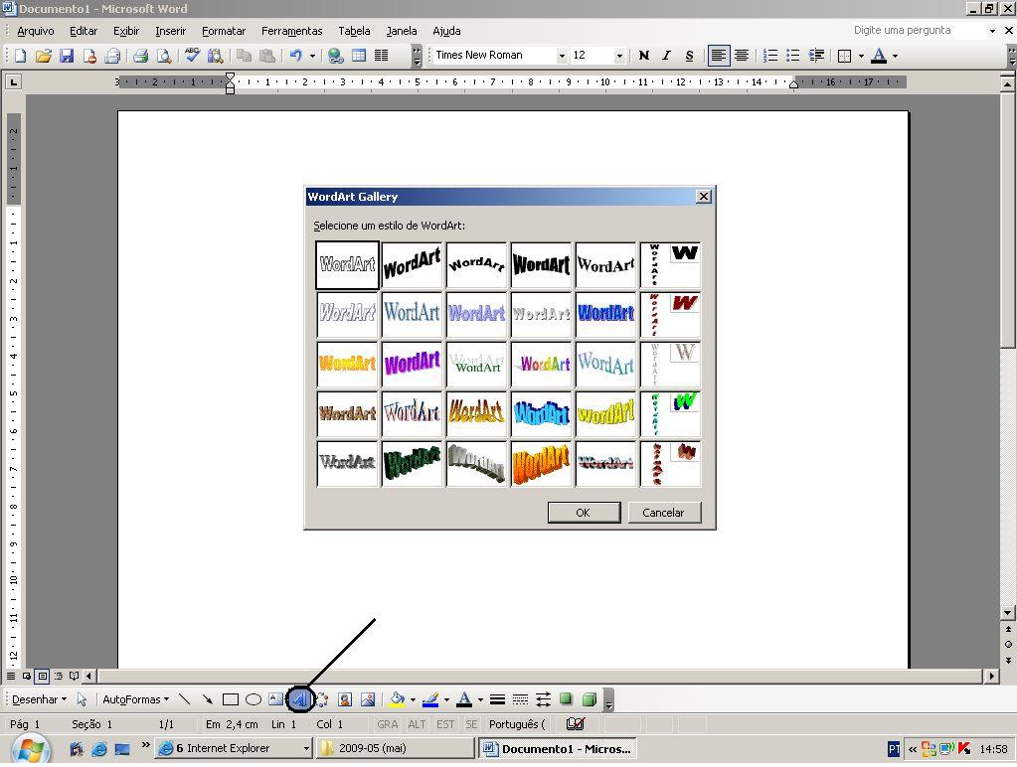
Task: Toggle SE overtype mode in the status bar
Action: coord(471,724)
